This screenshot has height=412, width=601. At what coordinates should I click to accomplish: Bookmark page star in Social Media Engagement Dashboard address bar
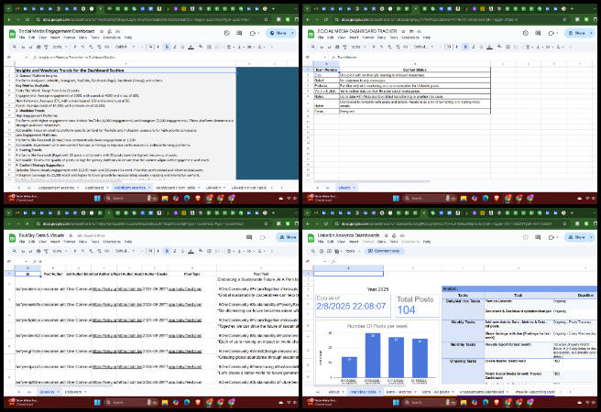[266, 19]
